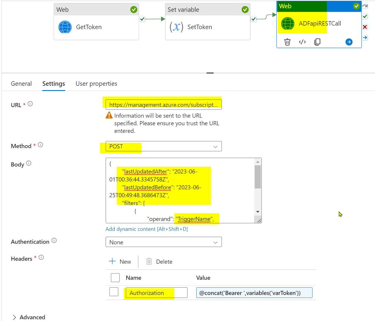This screenshot has height=321, width=375.
Task: Click the grey skipped dependency arrow beside ADFapiRESTCall
Action: (x=365, y=6)
